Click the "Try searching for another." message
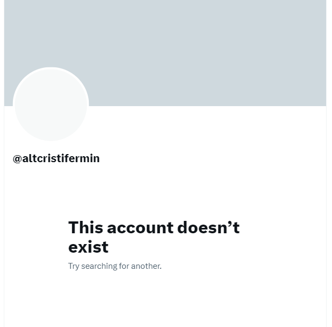 115,266
